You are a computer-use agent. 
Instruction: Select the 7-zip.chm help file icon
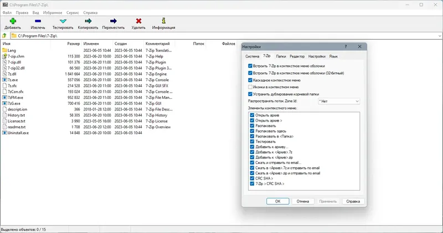(x=4, y=56)
